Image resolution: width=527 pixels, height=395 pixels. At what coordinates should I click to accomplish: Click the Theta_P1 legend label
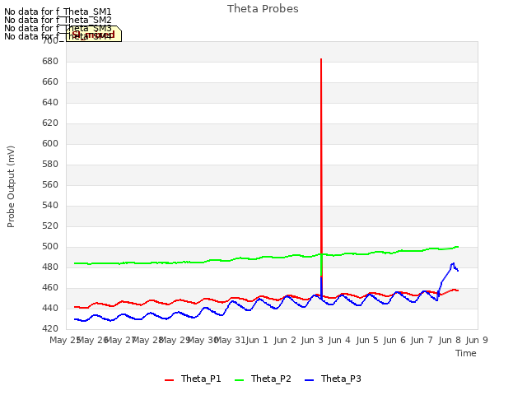pos(201,379)
